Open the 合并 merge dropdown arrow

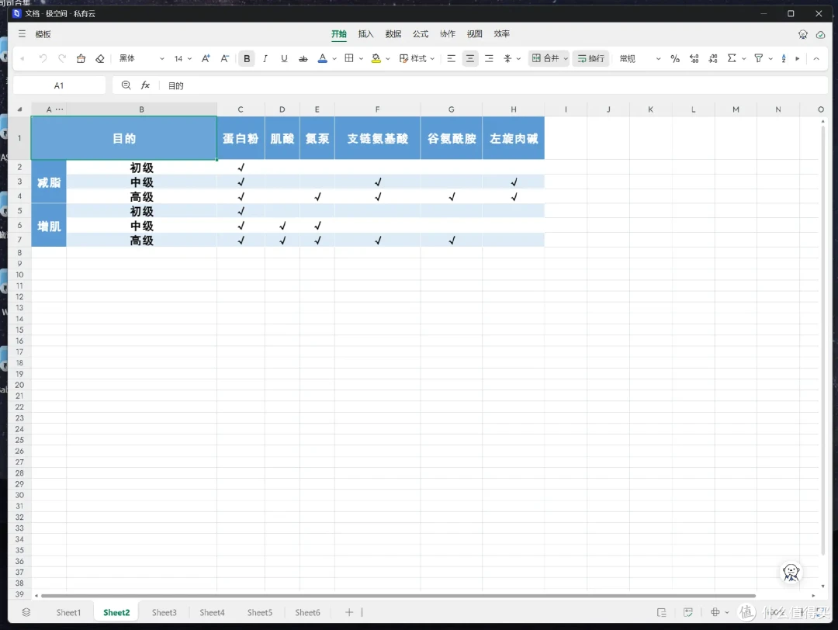pyautogui.click(x=566, y=59)
